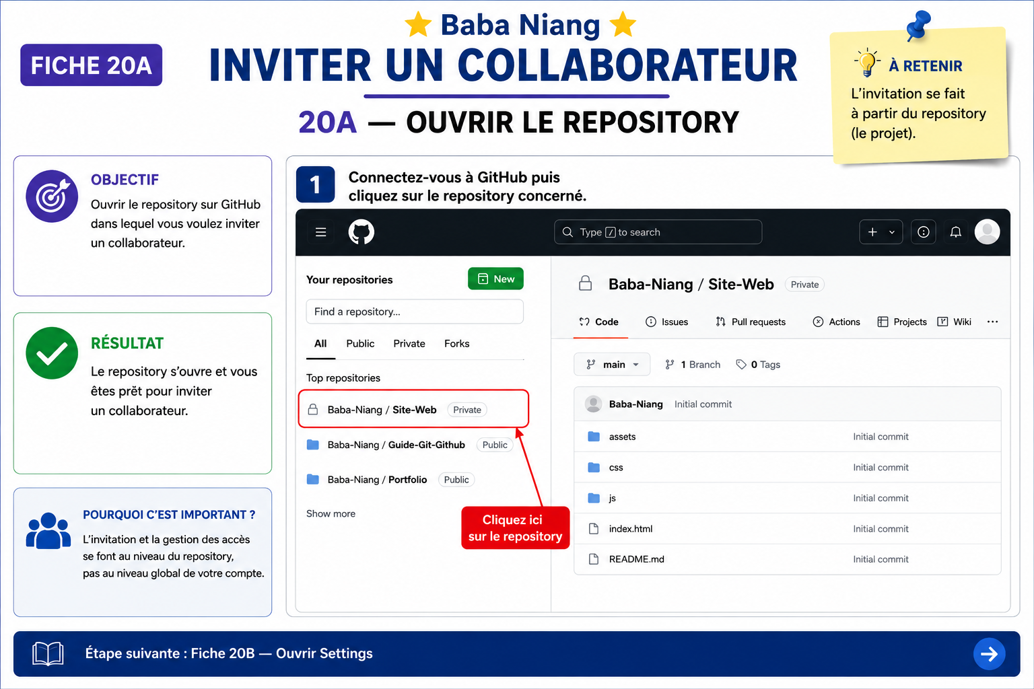
Task: Click the Initial commit header message
Action: 703,404
